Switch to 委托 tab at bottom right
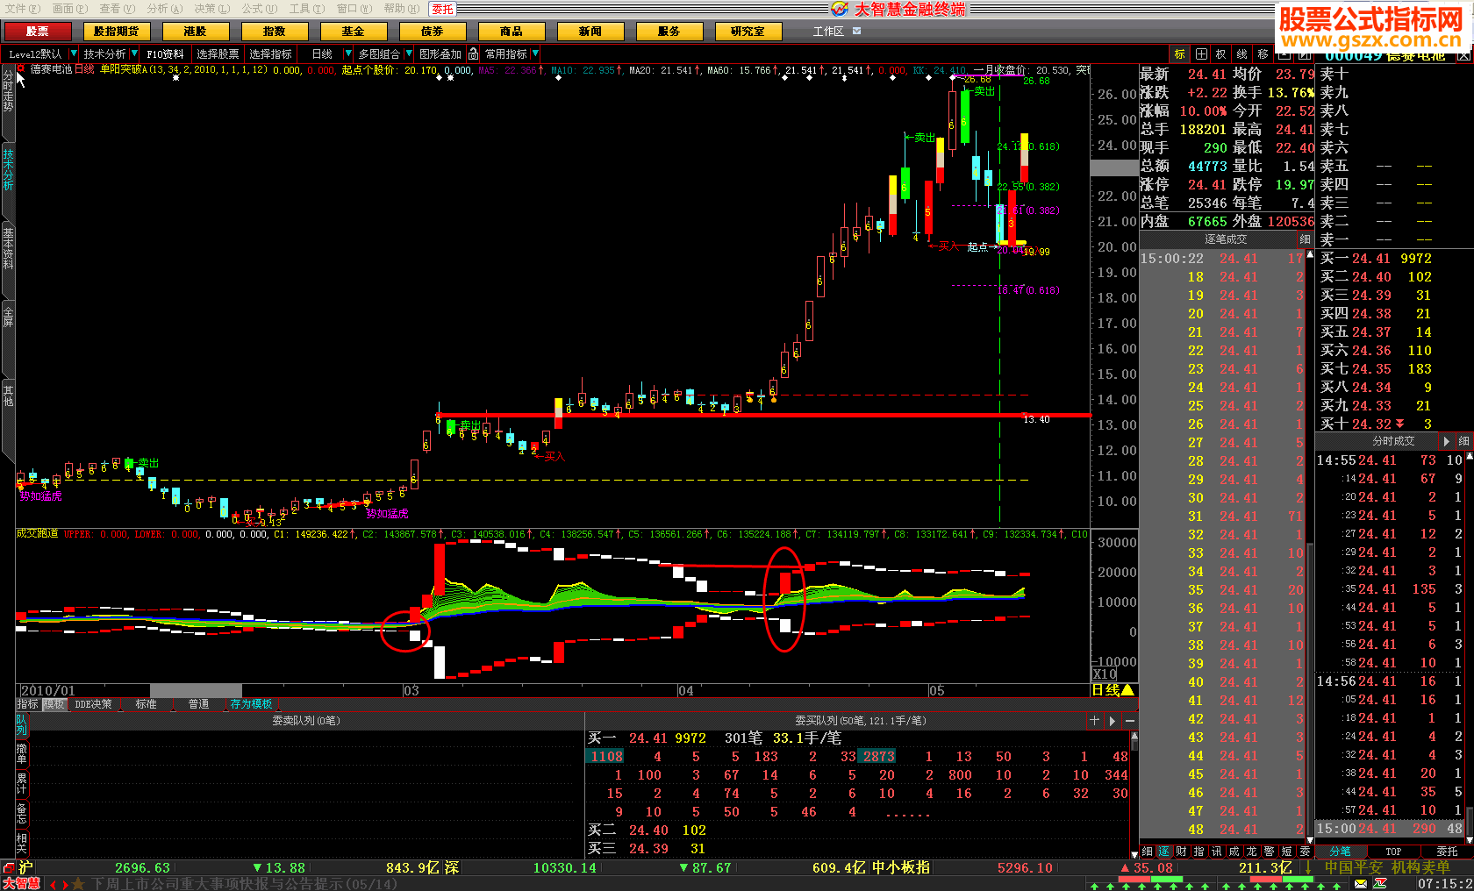The image size is (1474, 891). click(x=1447, y=852)
